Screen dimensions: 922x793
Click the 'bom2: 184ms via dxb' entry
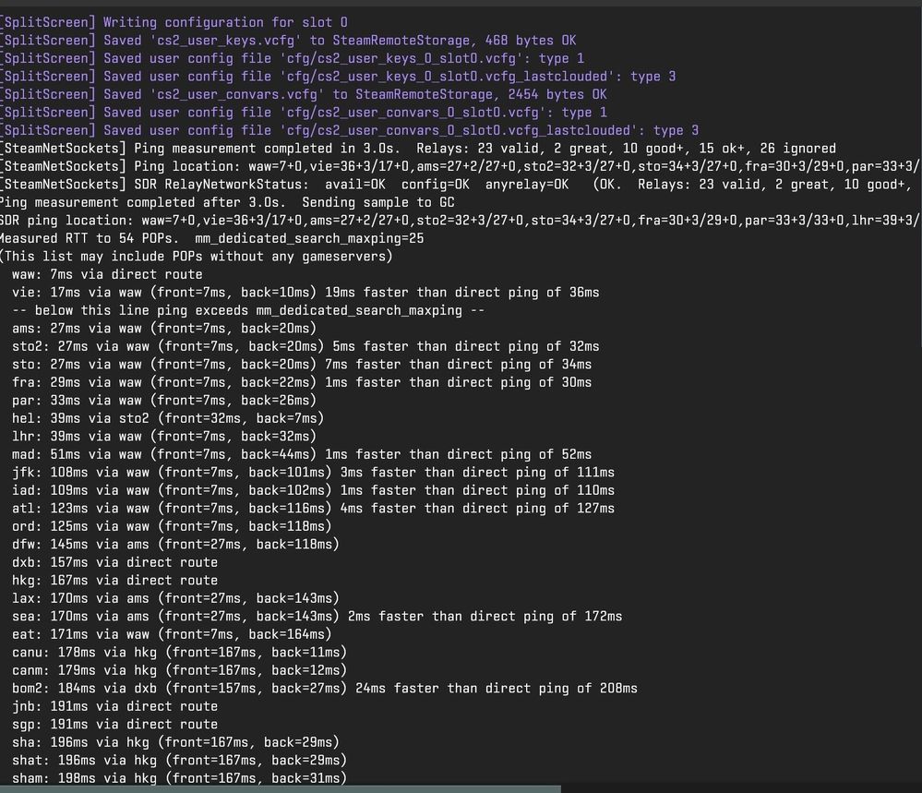pyautogui.click(x=324, y=689)
